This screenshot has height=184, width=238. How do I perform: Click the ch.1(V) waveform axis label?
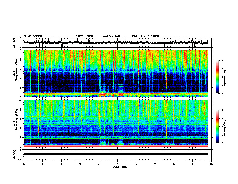(14, 43)
